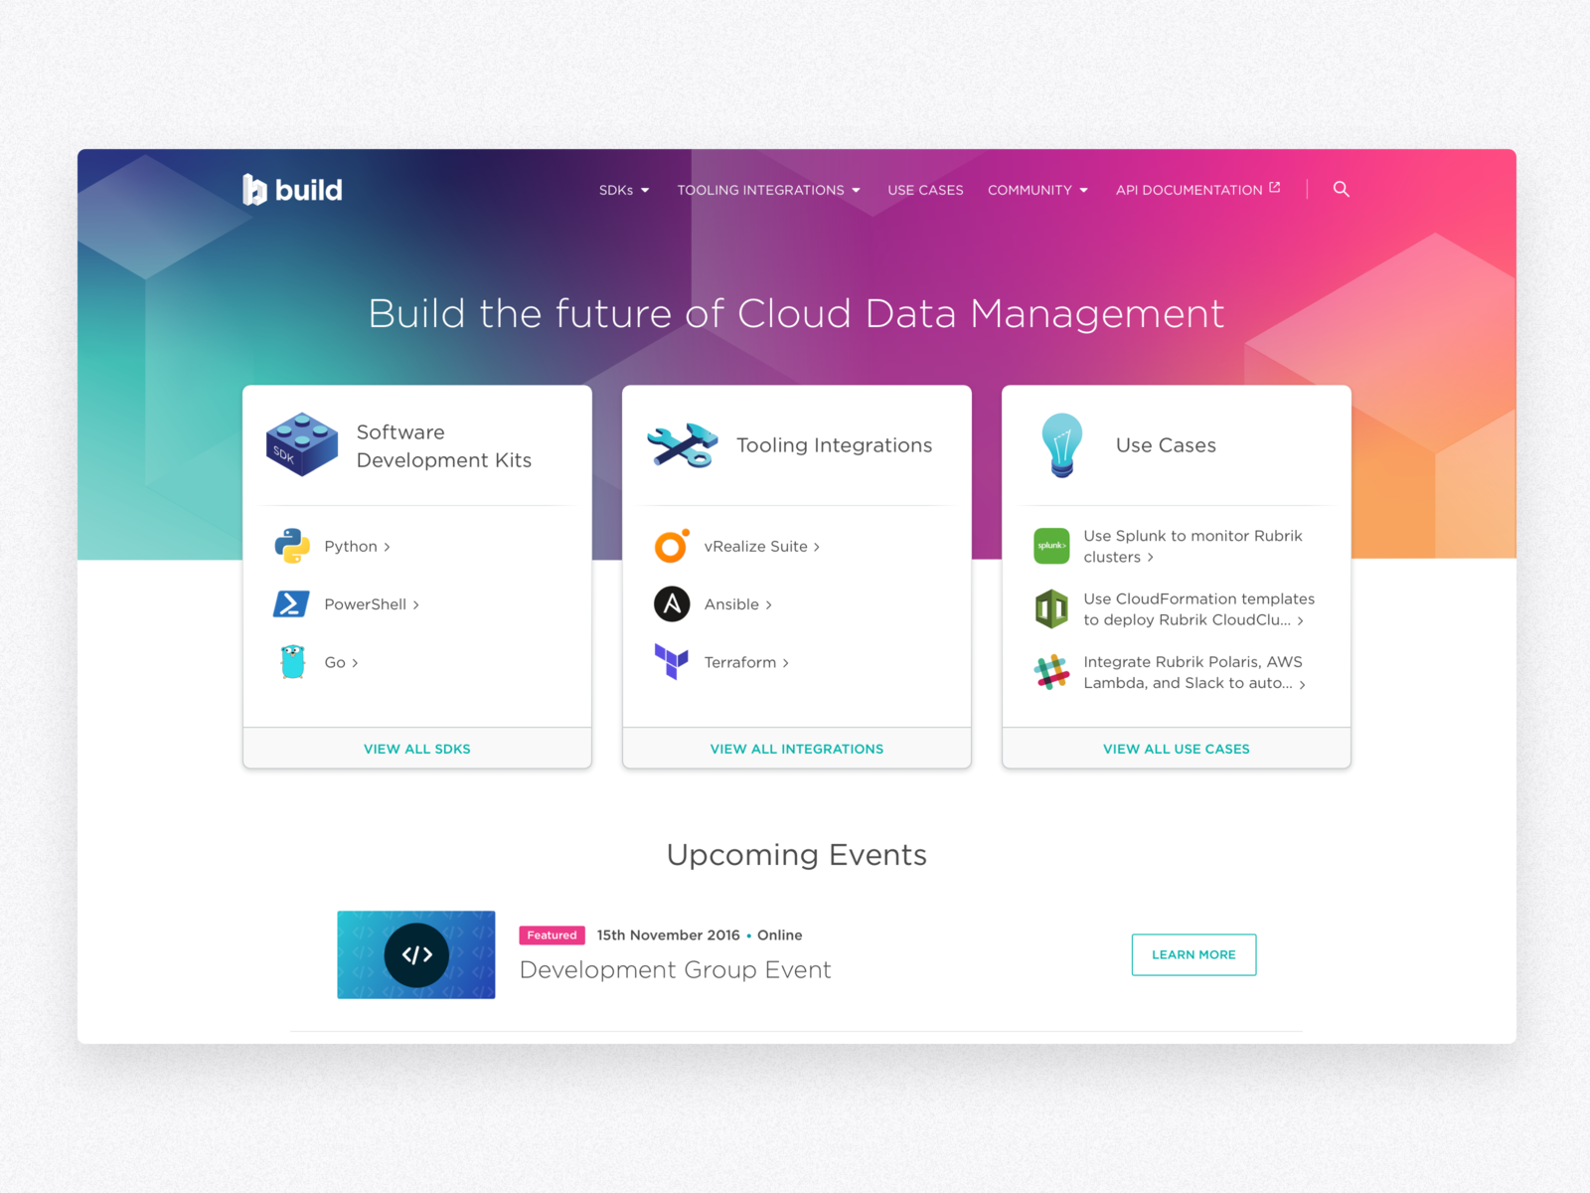The height and width of the screenshot is (1193, 1590).
Task: Click VIEW ALL INTEGRATIONS
Action: pyautogui.click(x=796, y=749)
